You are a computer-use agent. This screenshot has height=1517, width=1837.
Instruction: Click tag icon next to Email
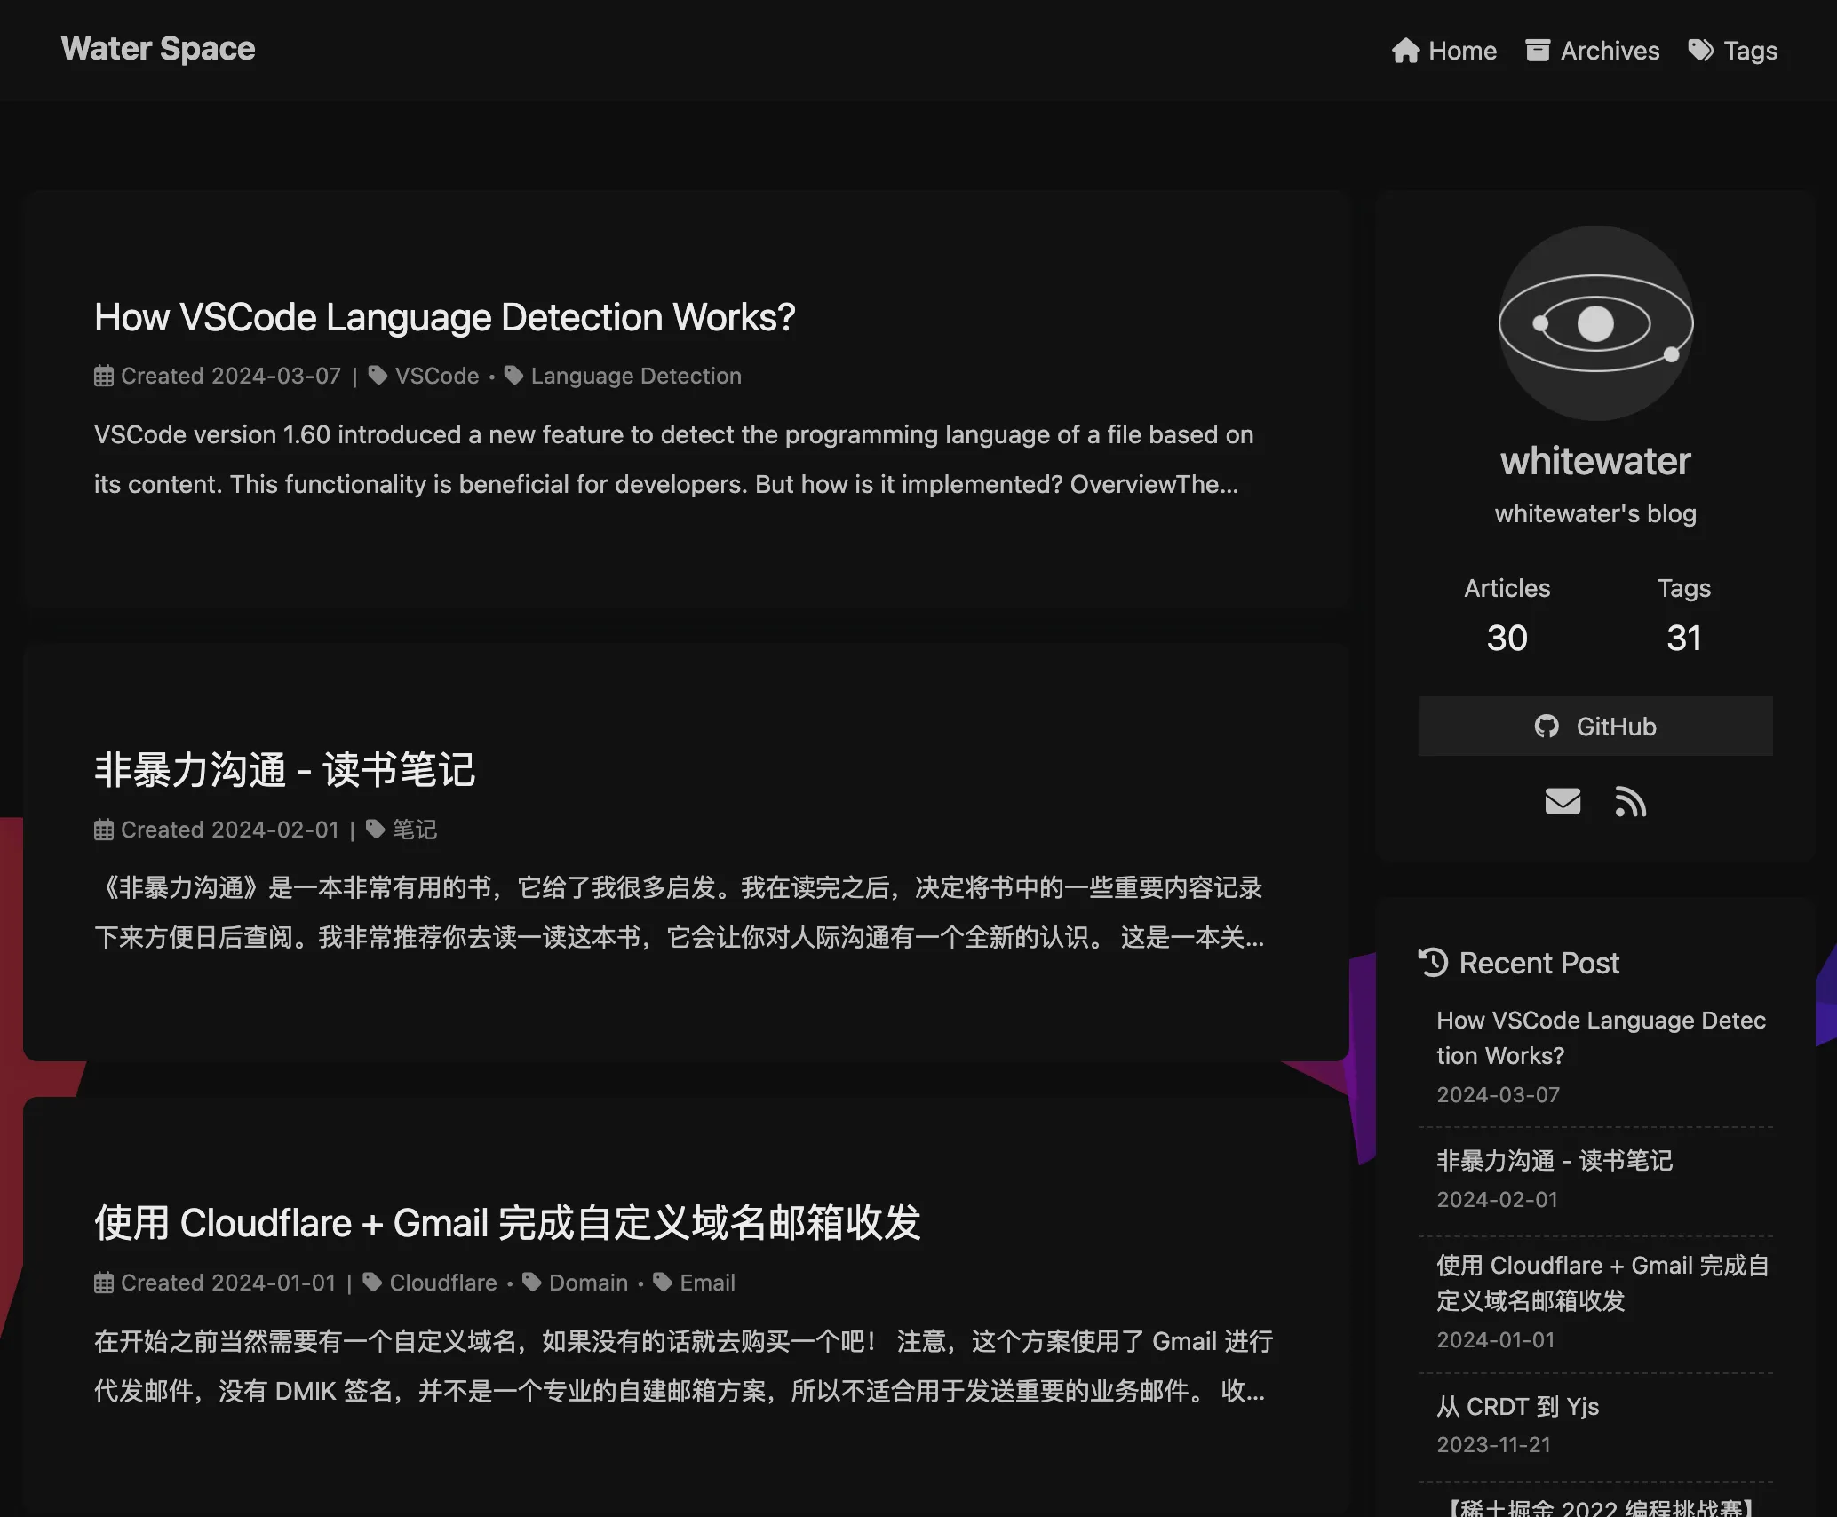coord(663,1283)
